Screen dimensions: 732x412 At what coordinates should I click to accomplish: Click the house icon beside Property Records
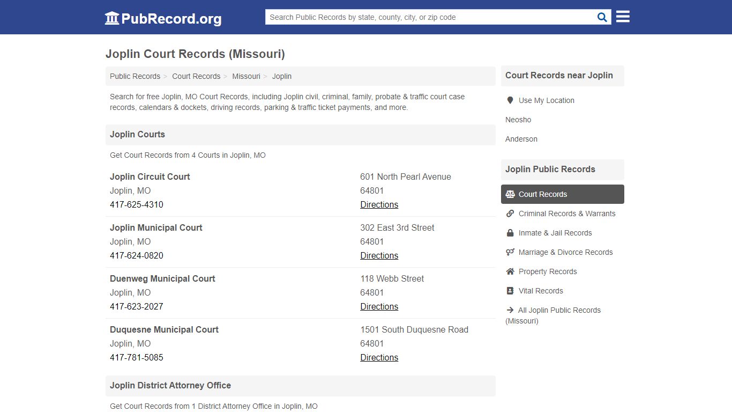(x=510, y=271)
